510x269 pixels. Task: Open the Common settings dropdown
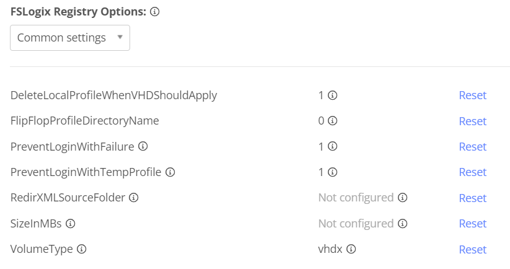pyautogui.click(x=70, y=38)
